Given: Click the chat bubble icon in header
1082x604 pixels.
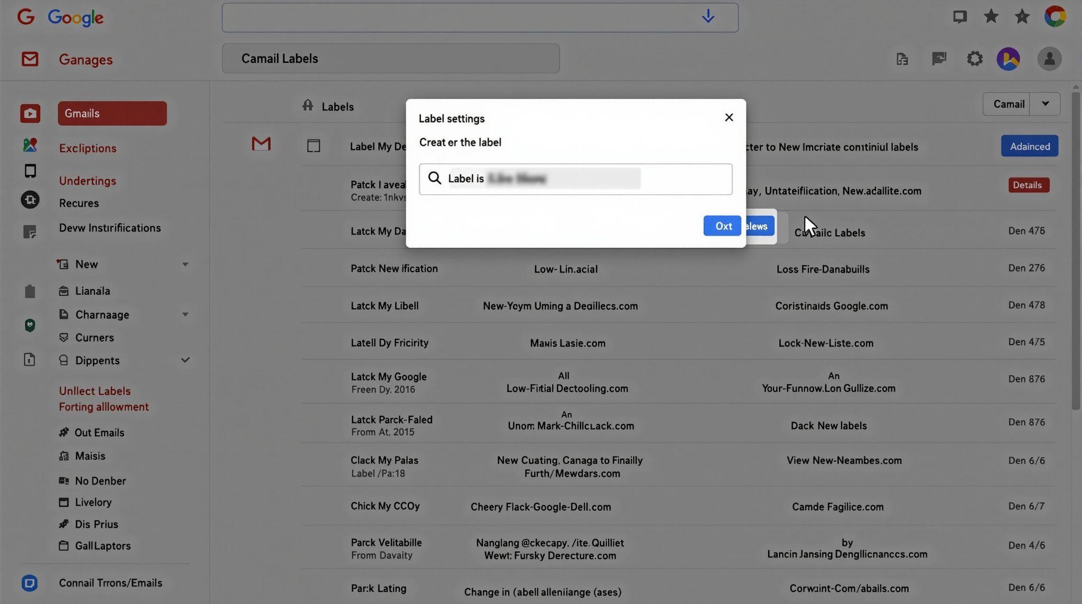Looking at the screenshot, I should tap(939, 59).
